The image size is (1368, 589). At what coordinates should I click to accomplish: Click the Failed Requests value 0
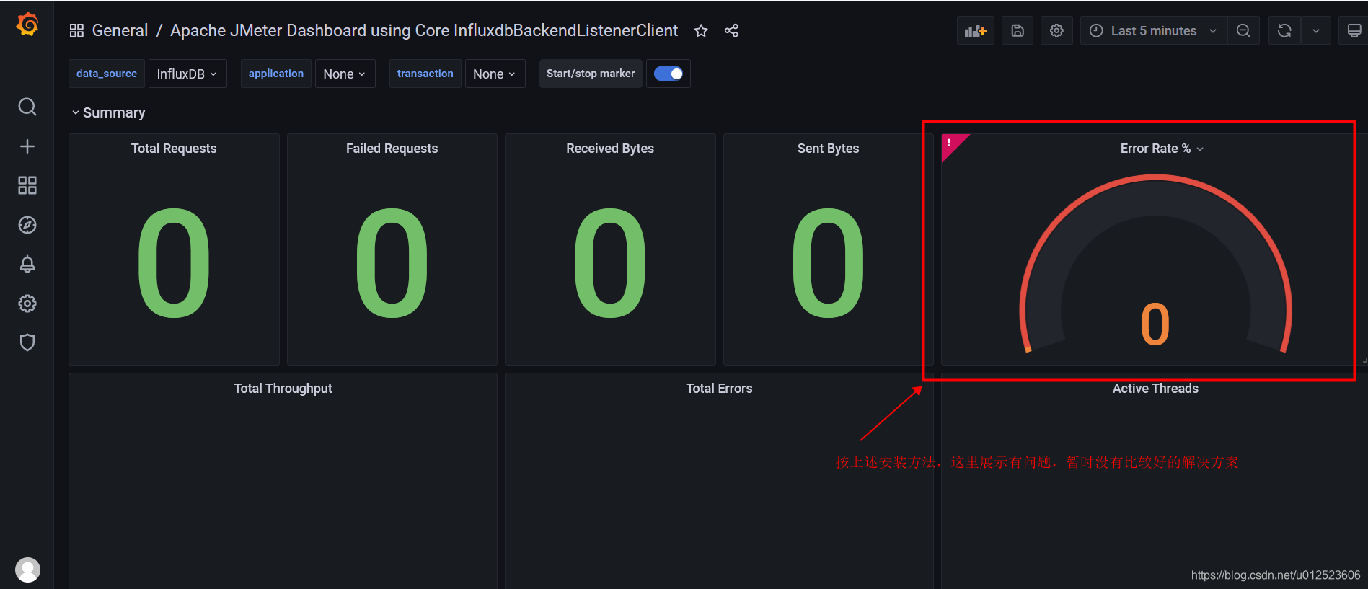point(392,263)
